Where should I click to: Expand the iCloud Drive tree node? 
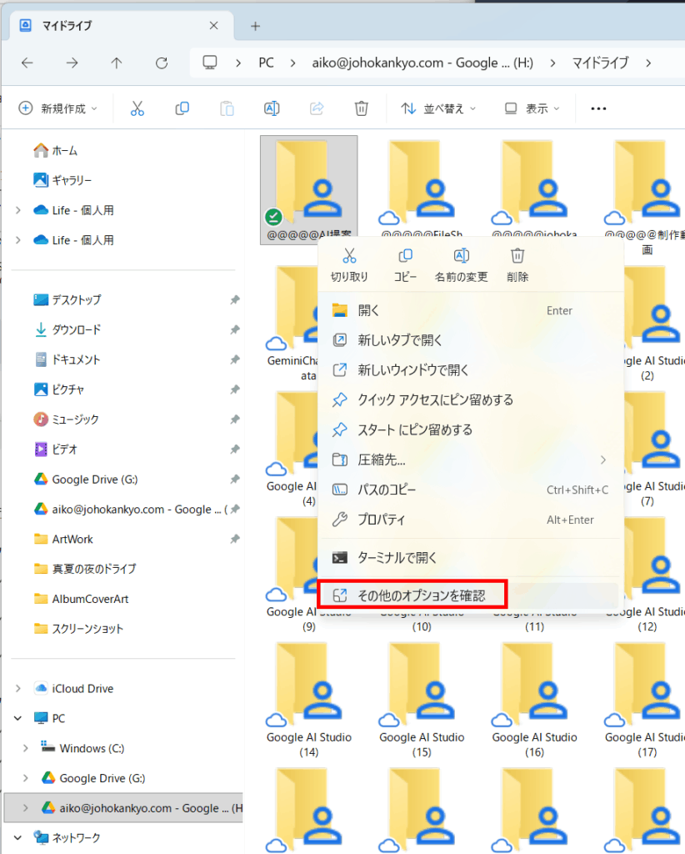tap(18, 688)
